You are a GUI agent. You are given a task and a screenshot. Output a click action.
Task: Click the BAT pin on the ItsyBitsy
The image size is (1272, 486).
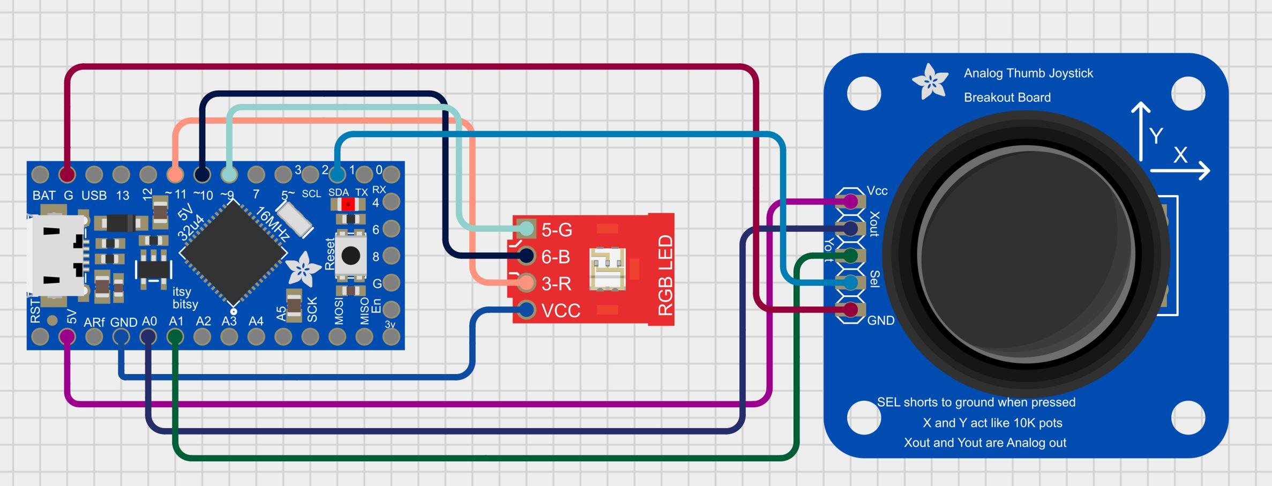pos(40,174)
